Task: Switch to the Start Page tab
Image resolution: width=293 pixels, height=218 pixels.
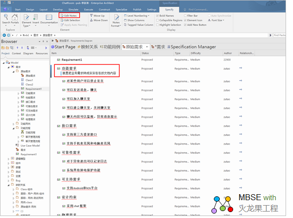Action: (63, 47)
